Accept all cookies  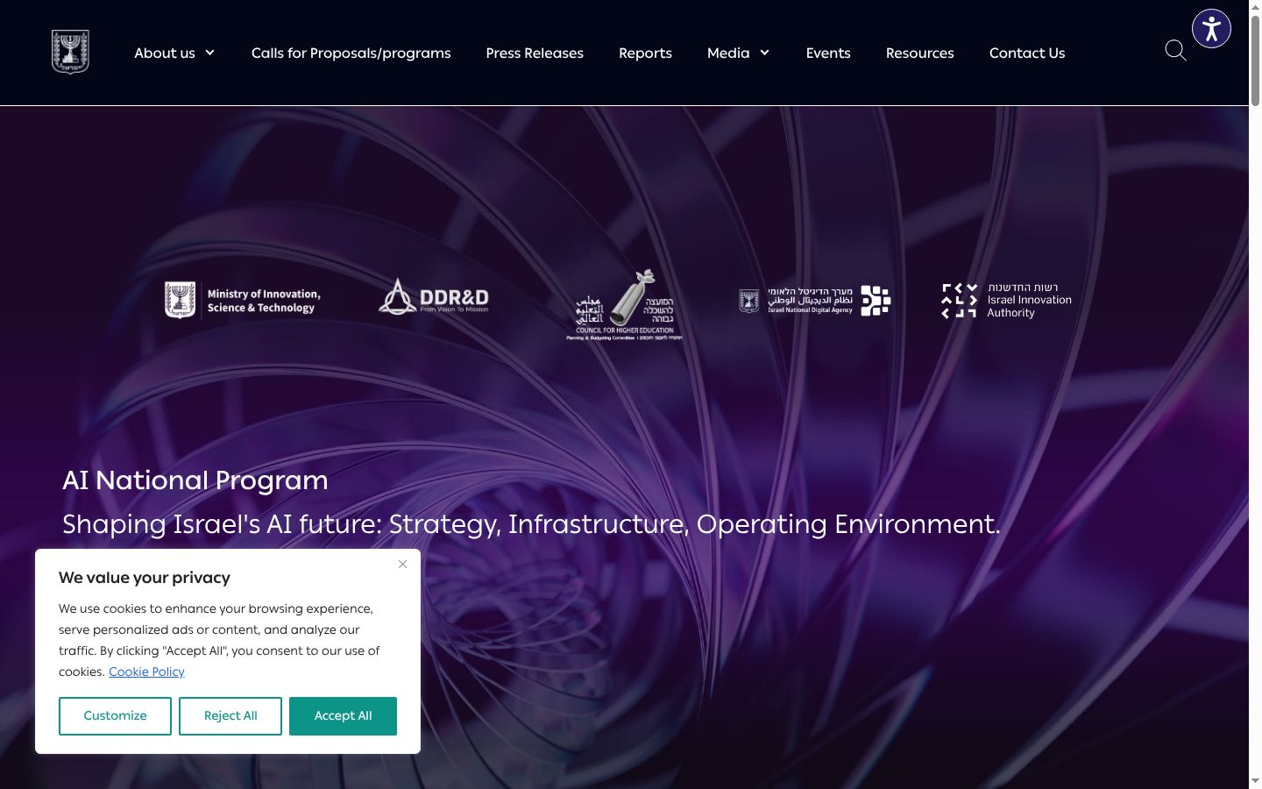point(343,716)
